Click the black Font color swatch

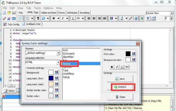128,54
